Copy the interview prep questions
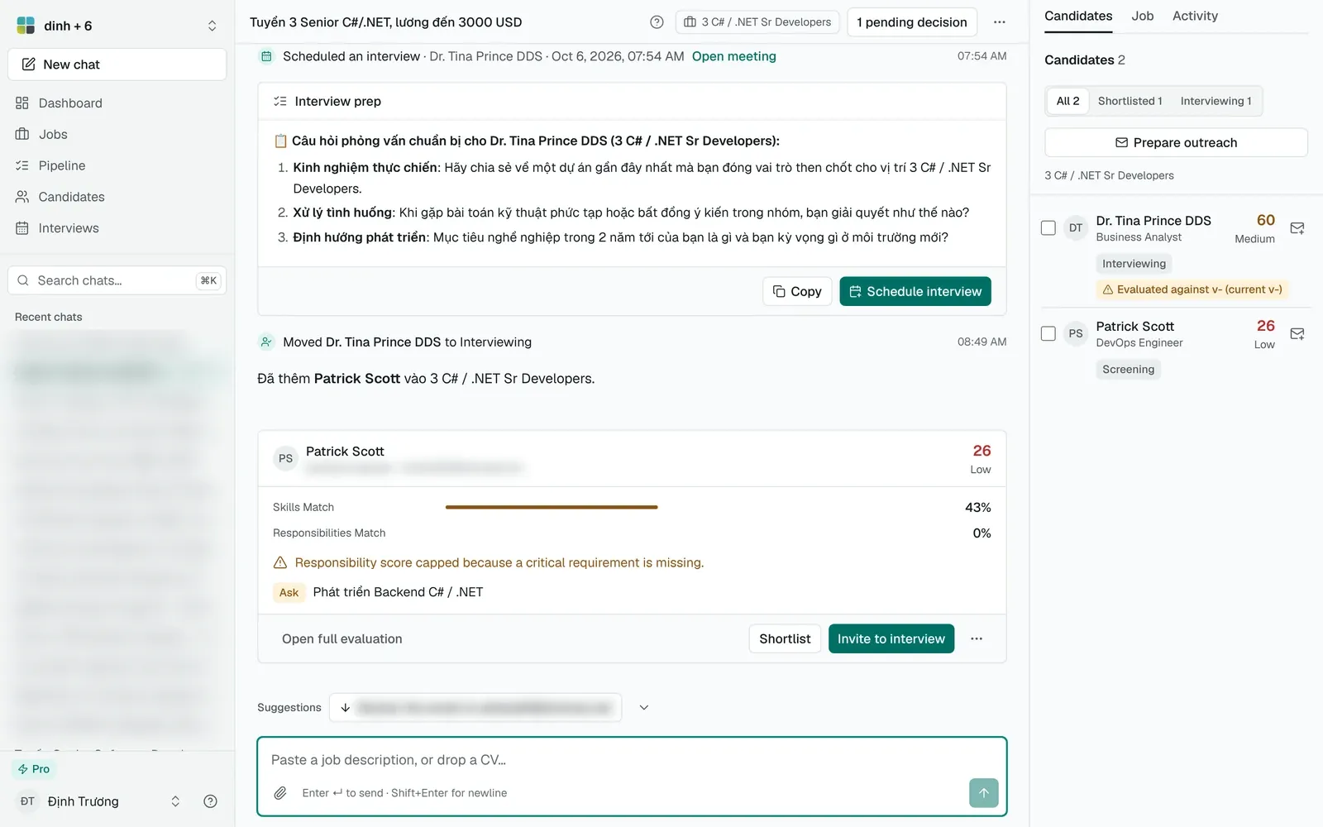The height and width of the screenshot is (827, 1323). coord(797,291)
